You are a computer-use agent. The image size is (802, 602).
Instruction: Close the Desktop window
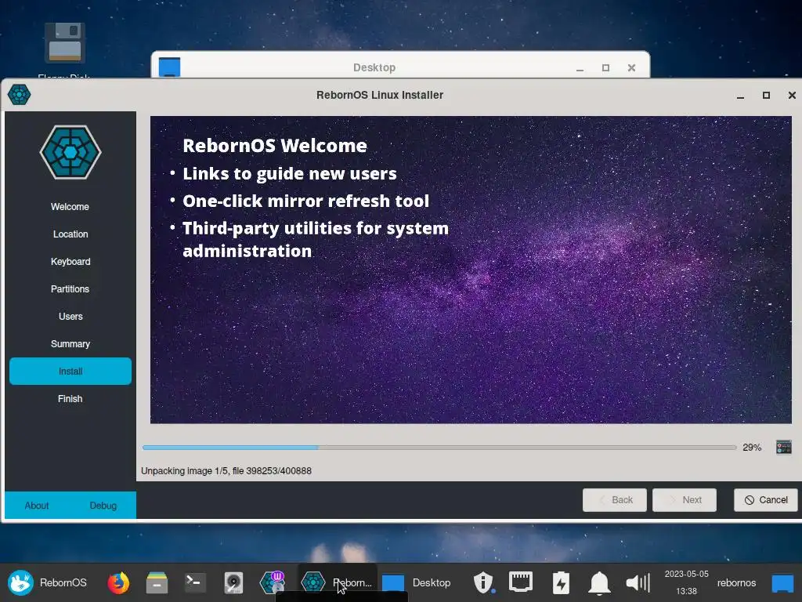click(632, 67)
